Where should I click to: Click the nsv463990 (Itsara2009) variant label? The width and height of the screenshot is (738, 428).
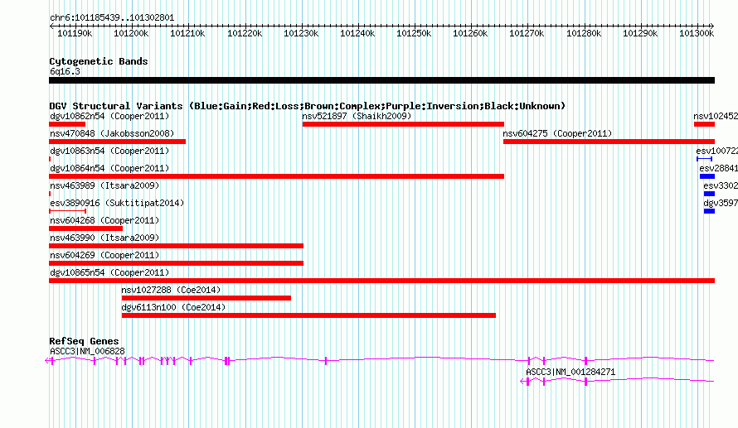click(104, 238)
